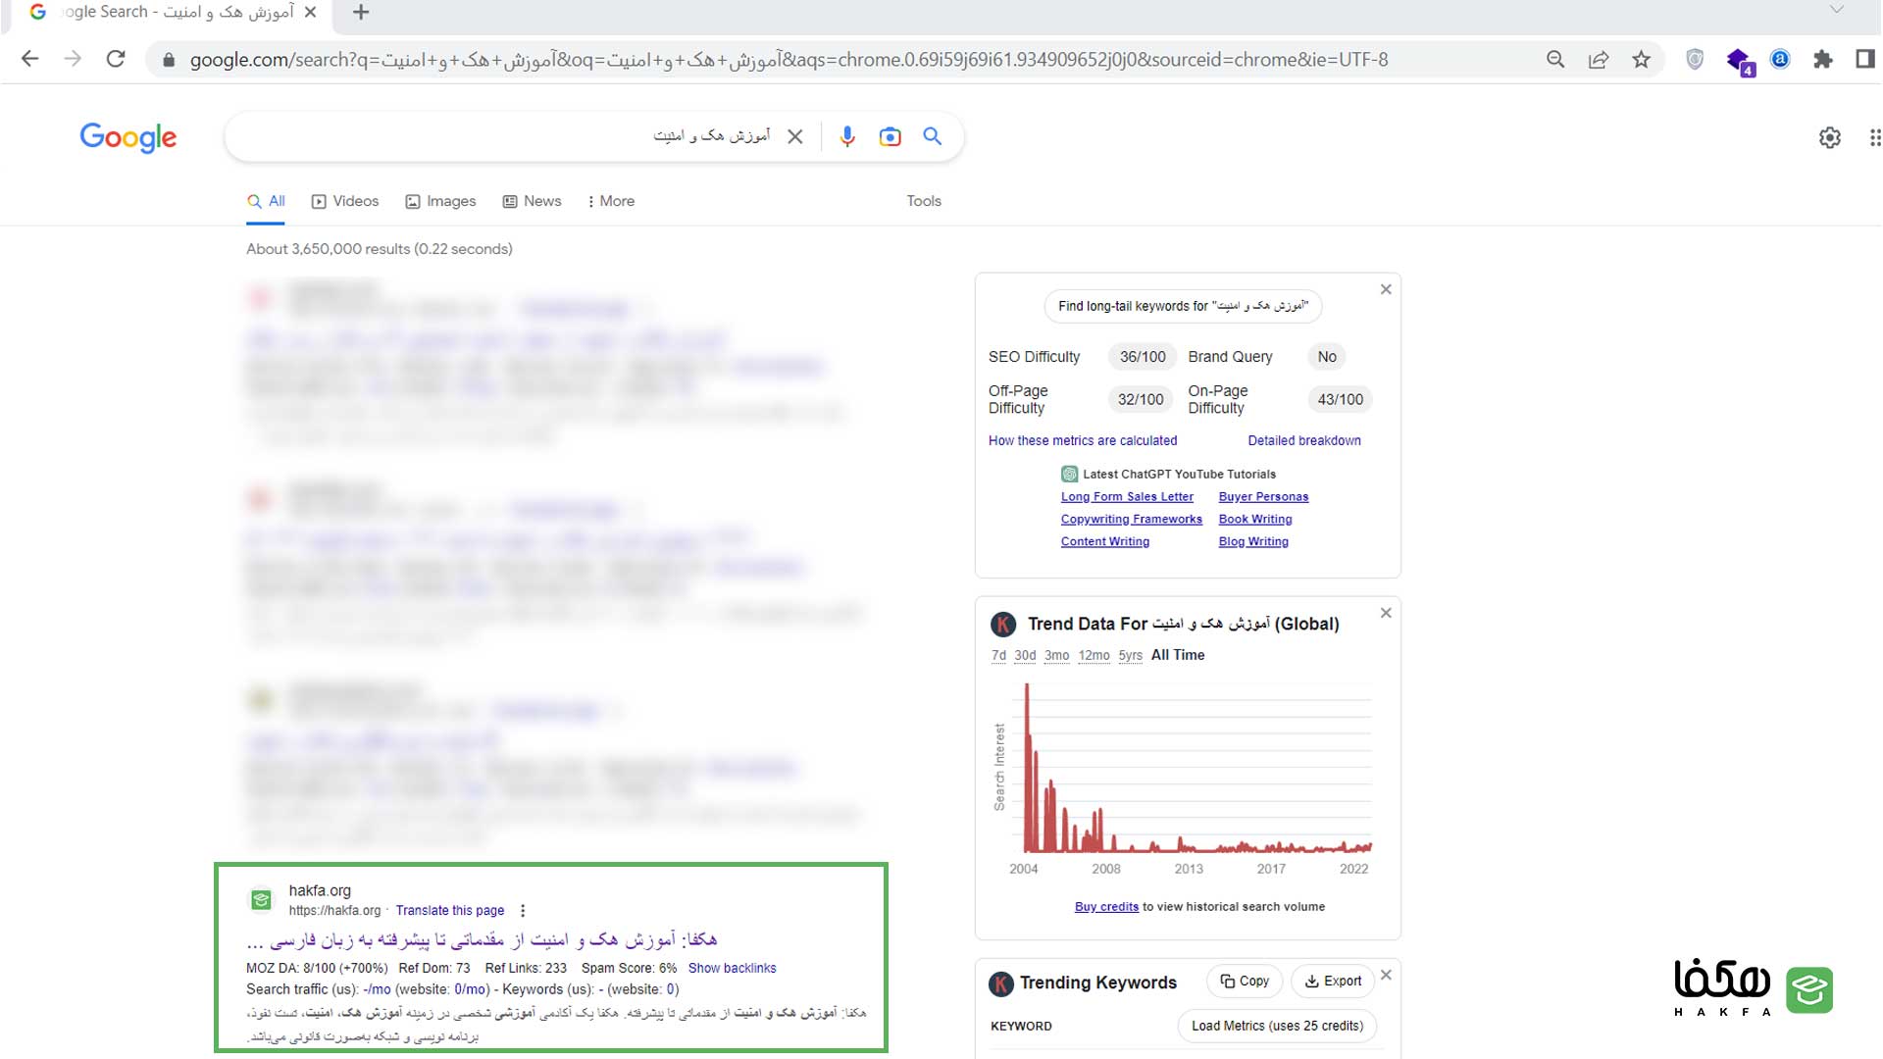Open the Extensions puzzle piece menu
The height and width of the screenshot is (1059, 1883).
click(1823, 60)
